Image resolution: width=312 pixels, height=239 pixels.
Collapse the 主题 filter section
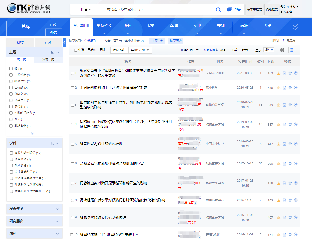point(58,52)
